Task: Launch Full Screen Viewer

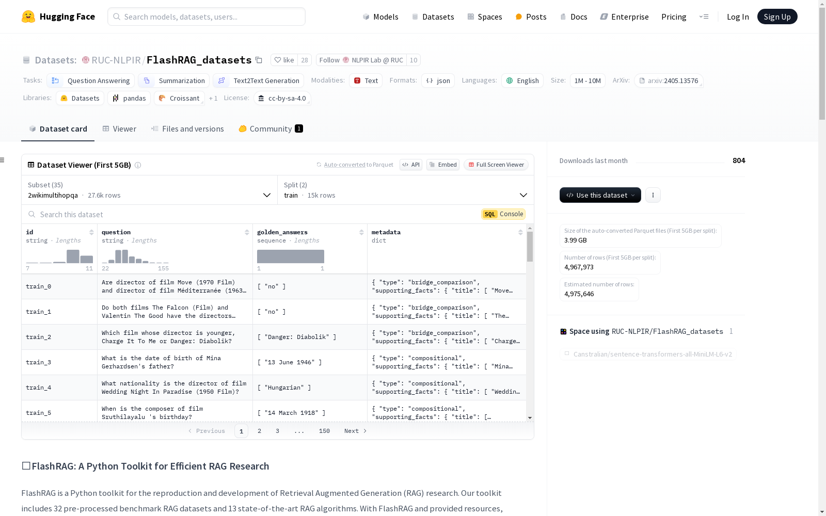Action: pos(496,165)
